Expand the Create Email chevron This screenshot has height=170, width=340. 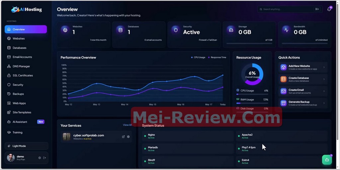tap(324, 91)
